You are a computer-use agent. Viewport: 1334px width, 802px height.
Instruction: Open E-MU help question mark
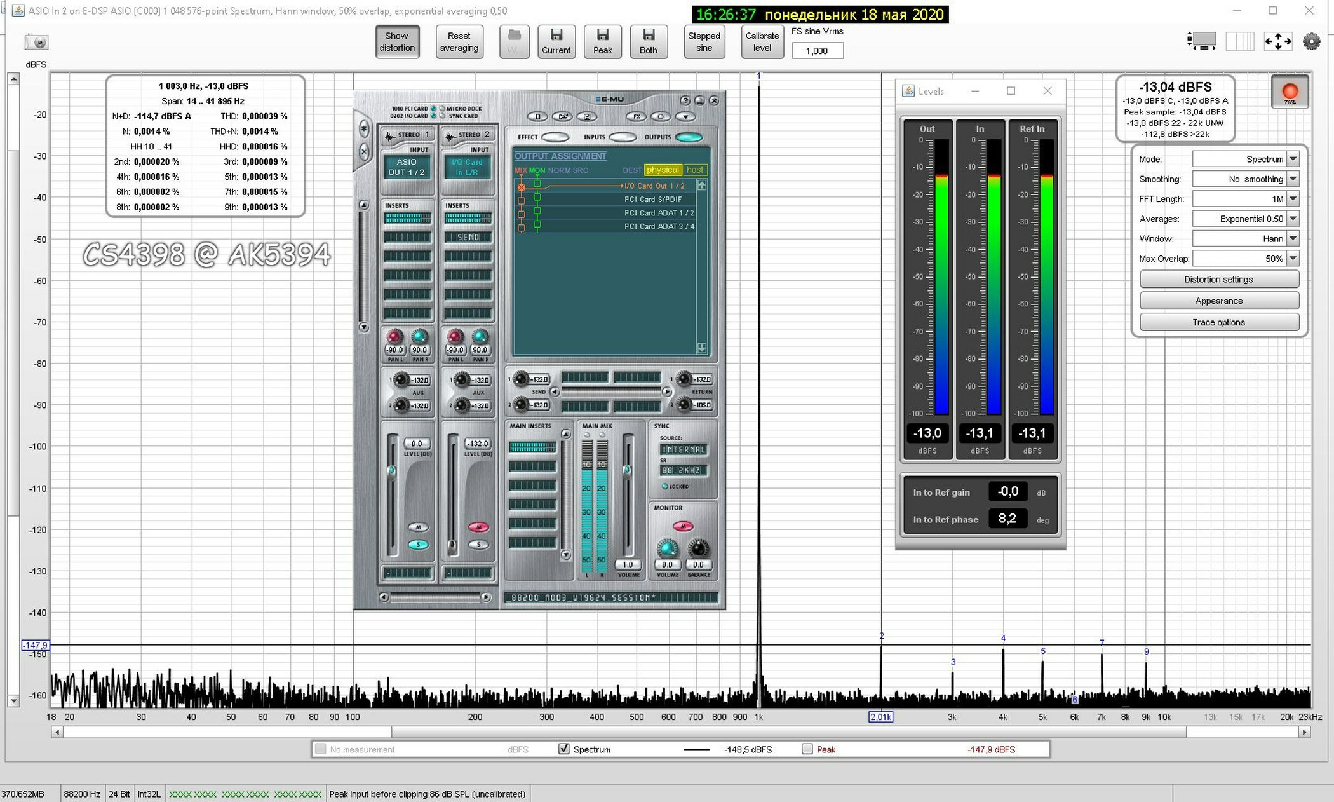tap(685, 100)
